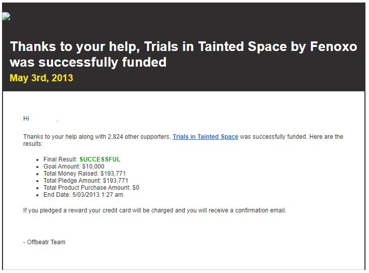Click the End Date 5/03/2013 line
The height and width of the screenshot is (273, 369).
tap(83, 195)
